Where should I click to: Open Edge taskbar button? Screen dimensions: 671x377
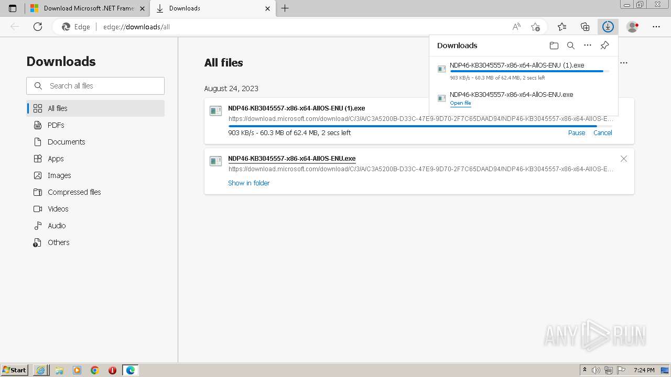coord(131,370)
